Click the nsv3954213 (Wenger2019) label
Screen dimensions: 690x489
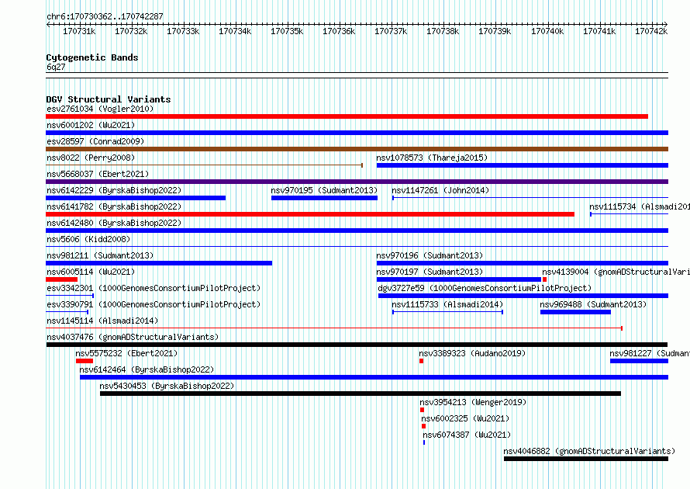pyautogui.click(x=473, y=402)
